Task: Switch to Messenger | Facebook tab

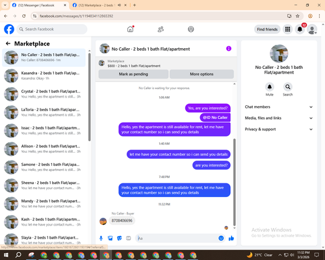Action: [x=39, y=5]
